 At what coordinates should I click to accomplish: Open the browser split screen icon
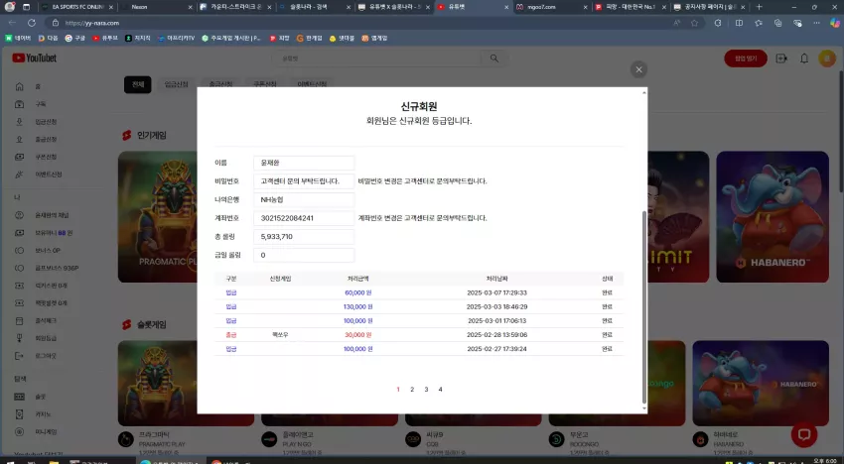pyautogui.click(x=739, y=23)
